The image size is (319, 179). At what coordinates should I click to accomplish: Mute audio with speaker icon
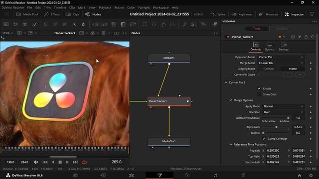pos(35,162)
